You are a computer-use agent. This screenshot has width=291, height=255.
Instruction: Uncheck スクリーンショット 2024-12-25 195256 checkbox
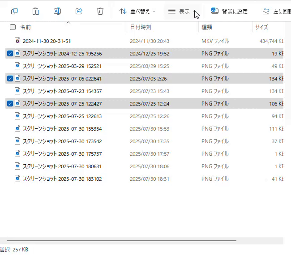(10, 54)
